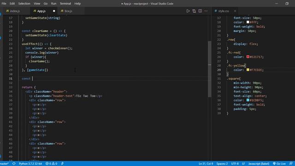Change indentation via Spaces: 2
Image resolution: width=295 pixels, height=166 pixels.
(x=222, y=164)
